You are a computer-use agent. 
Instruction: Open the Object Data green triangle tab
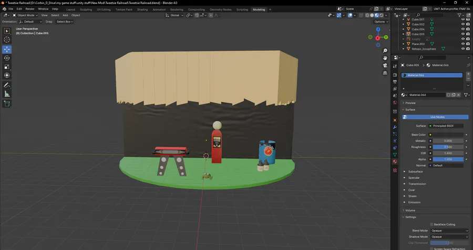(x=395, y=155)
